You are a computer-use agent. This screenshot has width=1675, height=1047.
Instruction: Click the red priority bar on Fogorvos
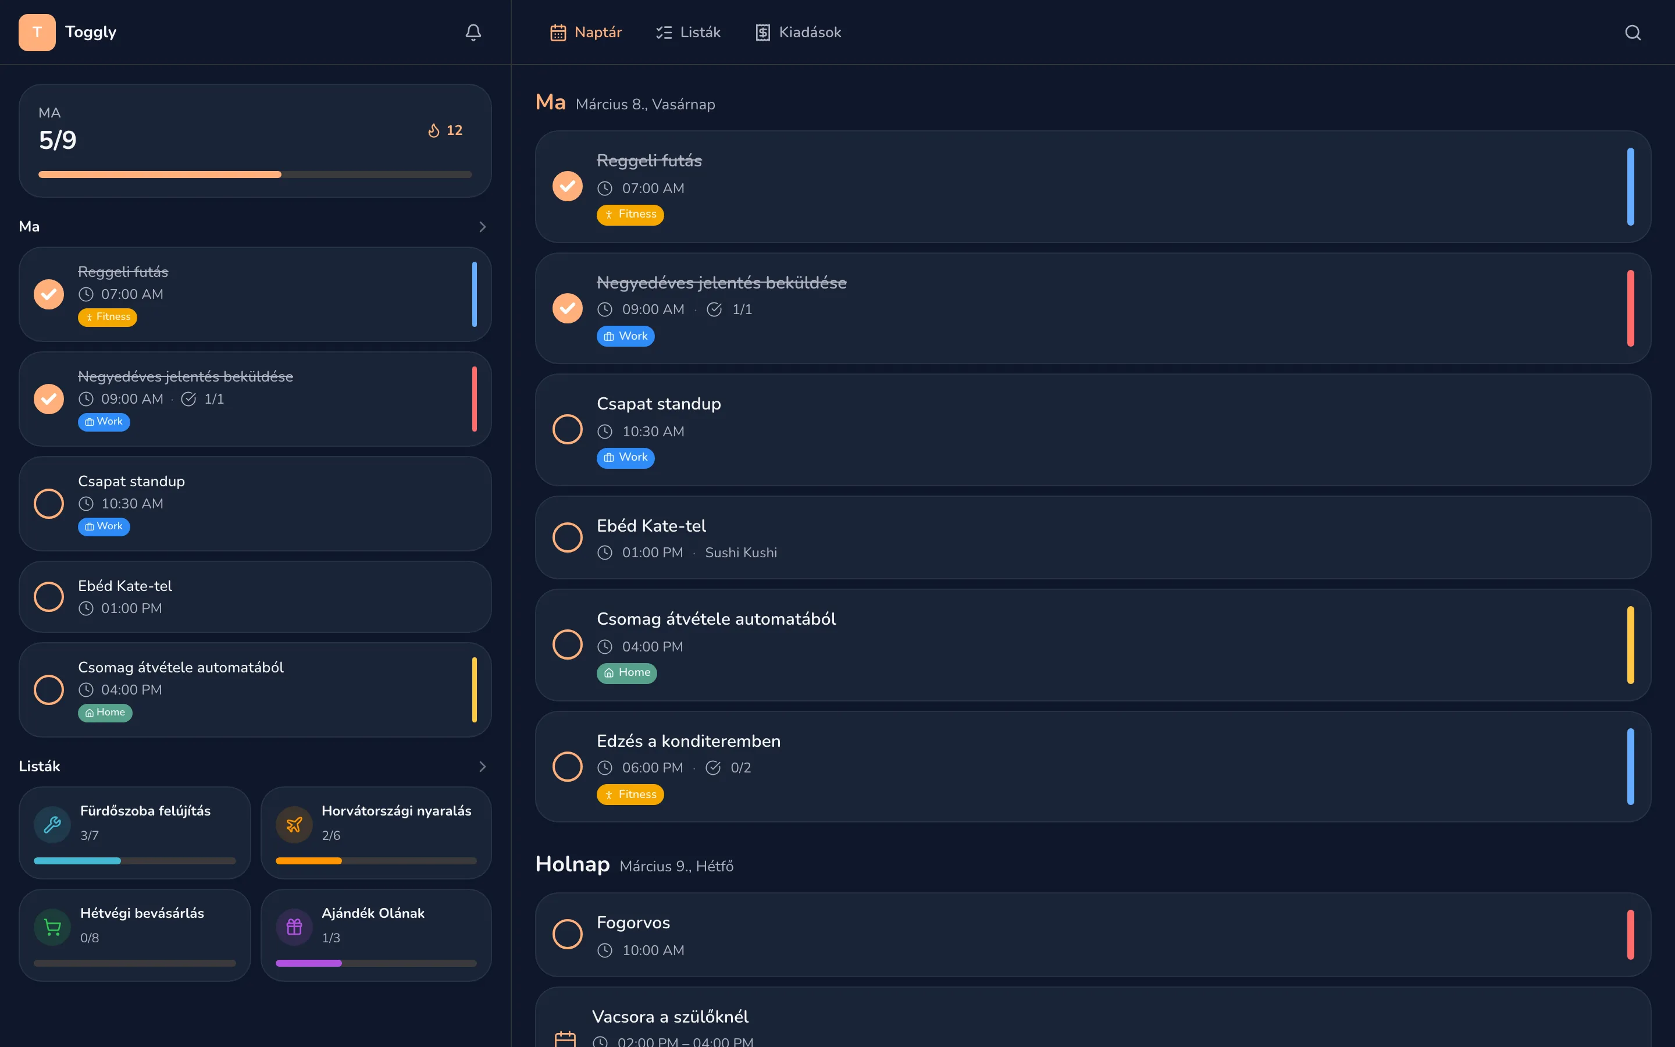[x=1631, y=935]
